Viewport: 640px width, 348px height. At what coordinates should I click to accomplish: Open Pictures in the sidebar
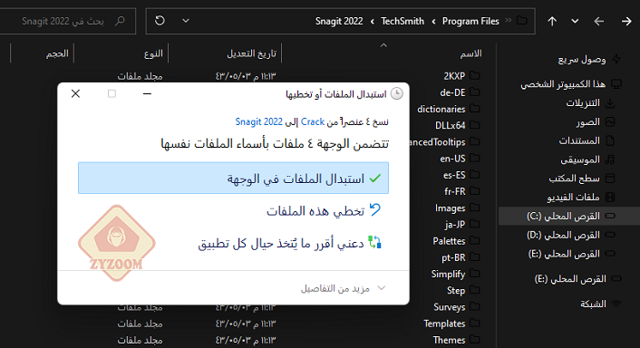pyautogui.click(x=587, y=121)
